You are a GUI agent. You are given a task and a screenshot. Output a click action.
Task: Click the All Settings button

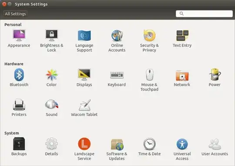pos(15,14)
